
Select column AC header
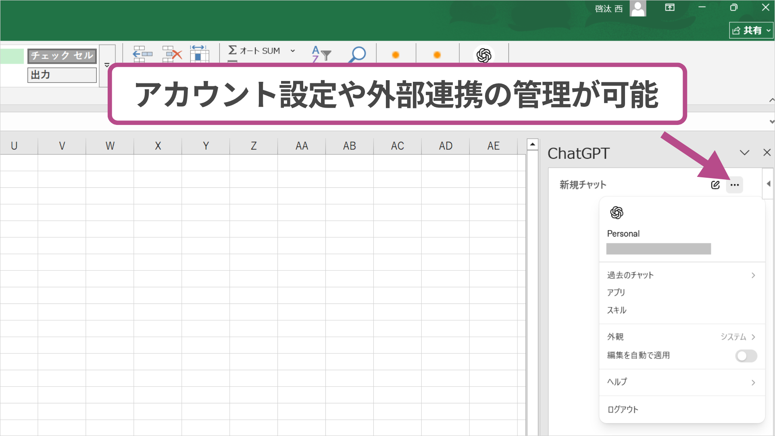tap(398, 146)
